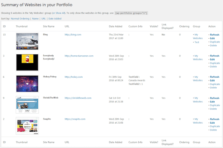The image size is (223, 148).
Task: Sort websites by Date Added
Action: pyautogui.click(x=55, y=18)
